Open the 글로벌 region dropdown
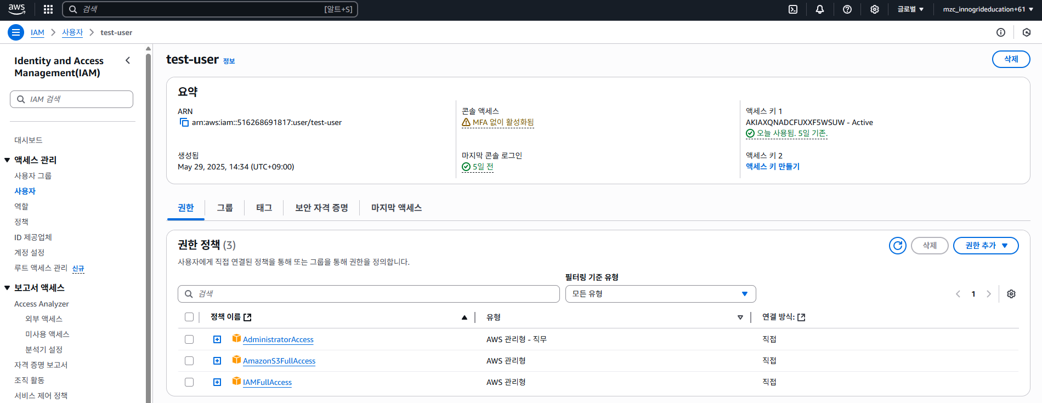Image resolution: width=1042 pixels, height=403 pixels. (x=910, y=9)
